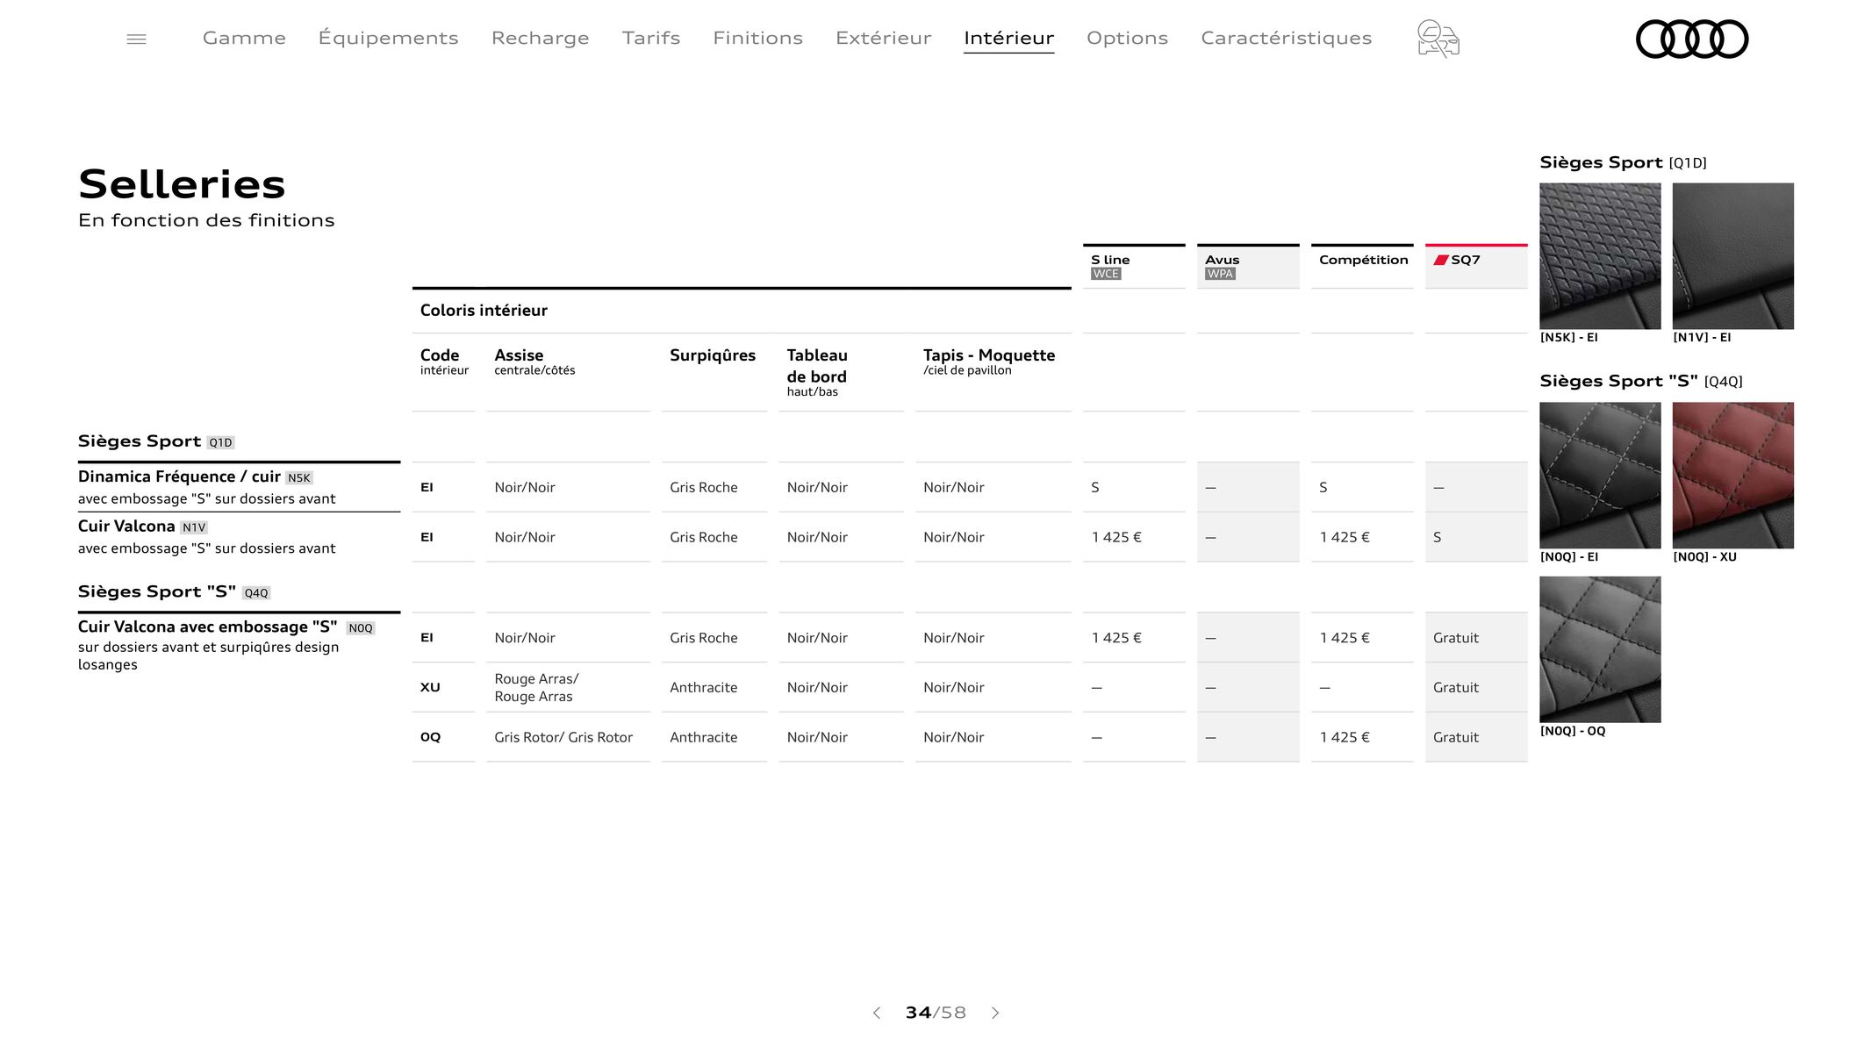Click the [N0Q] - EI black quilted thumbnail

[1600, 476]
